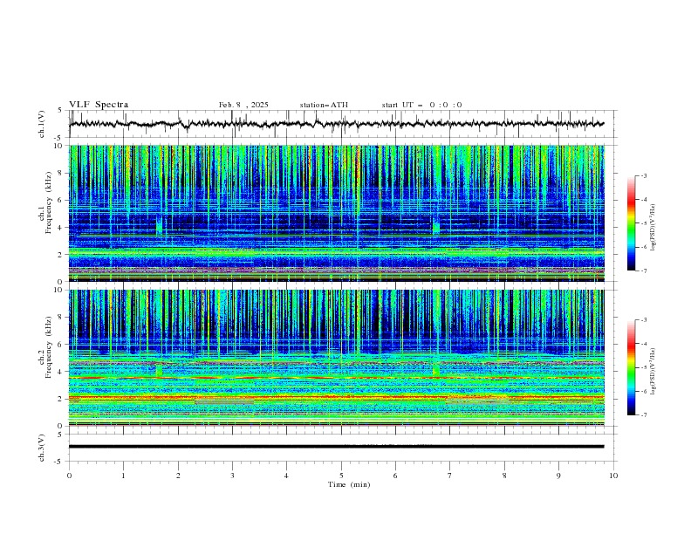Click the '-7' value on ch.2 color scale
691x534 pixels.
click(x=643, y=415)
